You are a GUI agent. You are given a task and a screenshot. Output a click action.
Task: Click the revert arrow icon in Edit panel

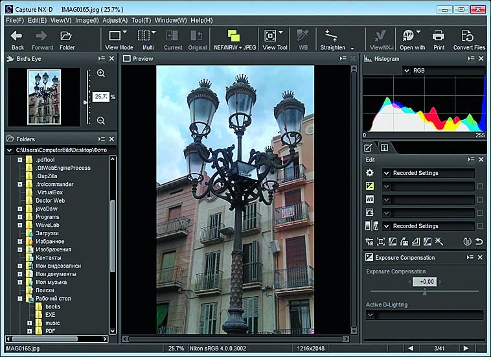479,242
